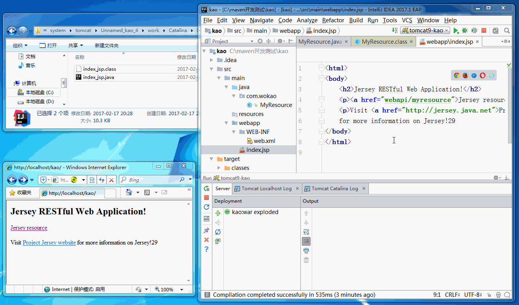Open Project Structure from the toolbar
The width and height of the screenshot is (519, 305).
[x=496, y=30]
